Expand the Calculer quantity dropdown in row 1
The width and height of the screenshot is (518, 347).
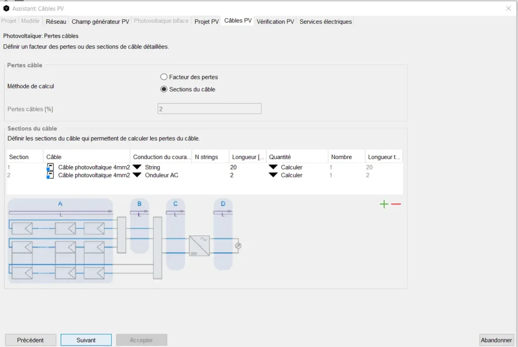[273, 167]
